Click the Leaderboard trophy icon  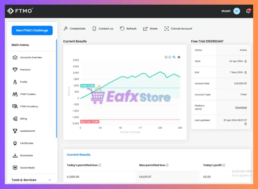15,131
